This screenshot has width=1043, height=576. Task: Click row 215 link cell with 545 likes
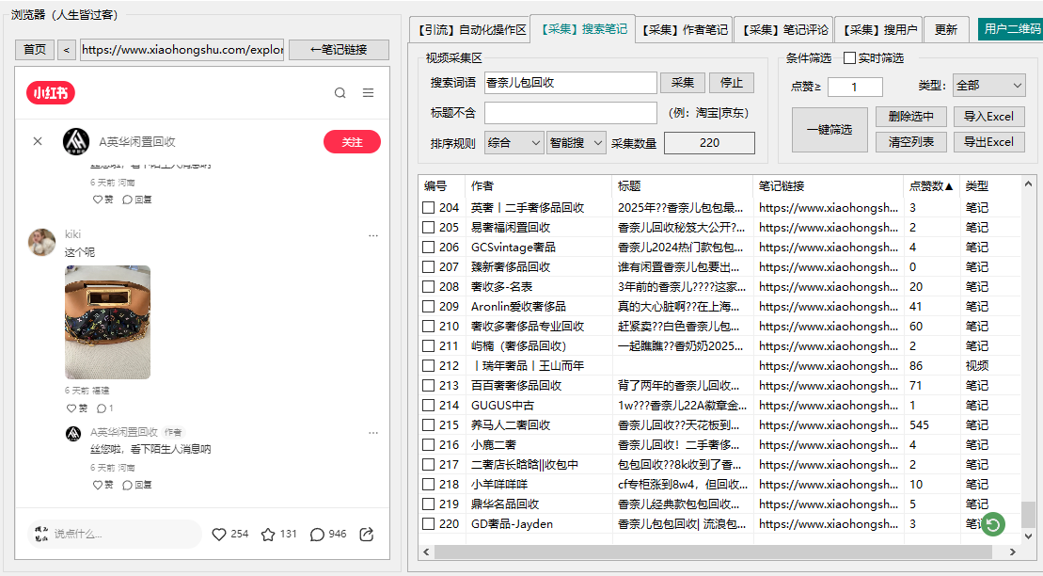[x=829, y=424]
